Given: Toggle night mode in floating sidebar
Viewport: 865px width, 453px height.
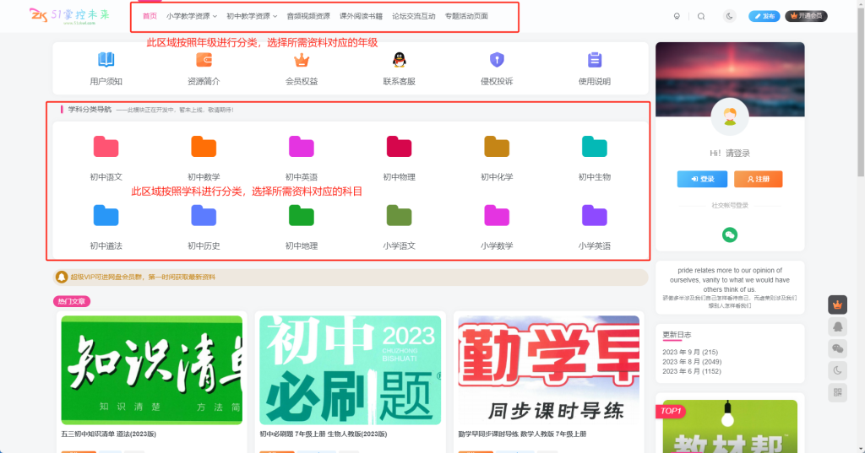Looking at the screenshot, I should point(837,371).
